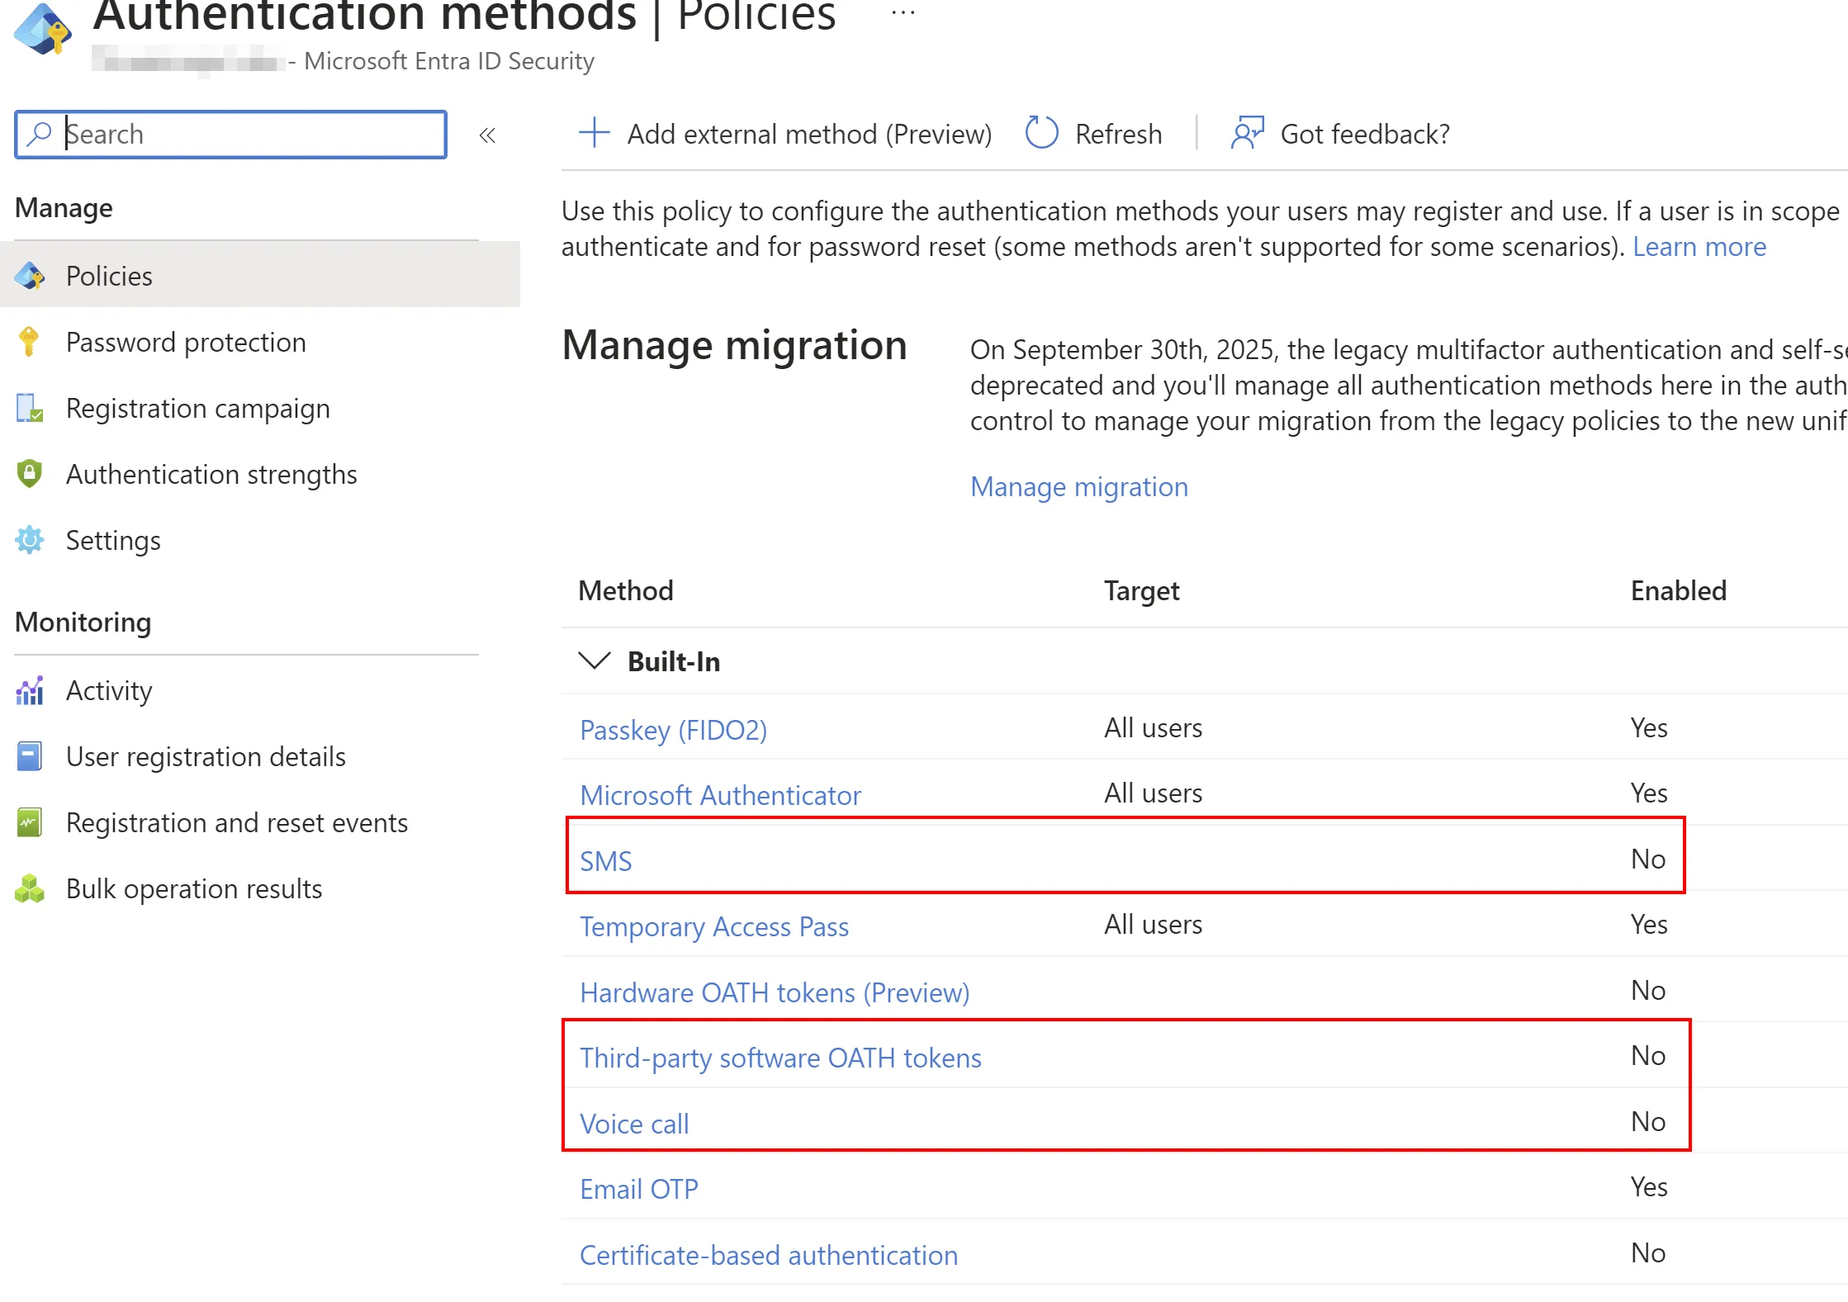Click the No value in SMS row
The height and width of the screenshot is (1302, 1848).
[x=1648, y=859]
